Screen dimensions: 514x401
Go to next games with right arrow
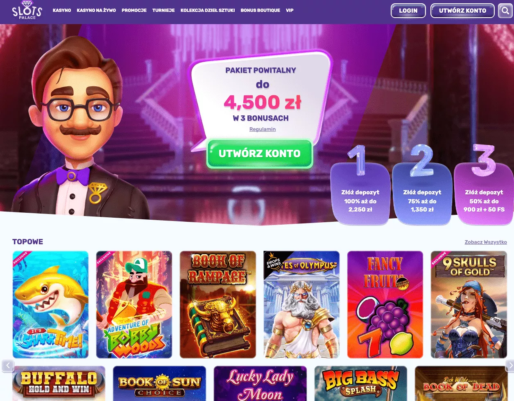[x=509, y=365]
